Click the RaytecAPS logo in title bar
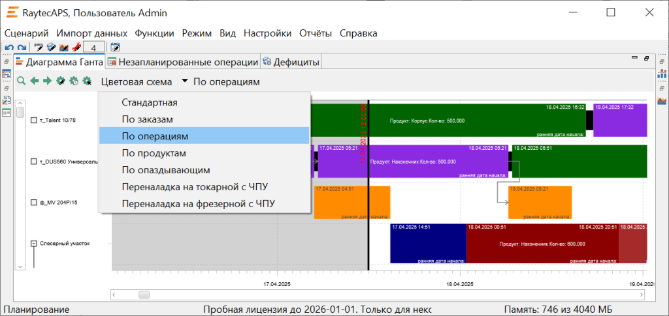Screen dimensions: 669x316 tap(13, 13)
